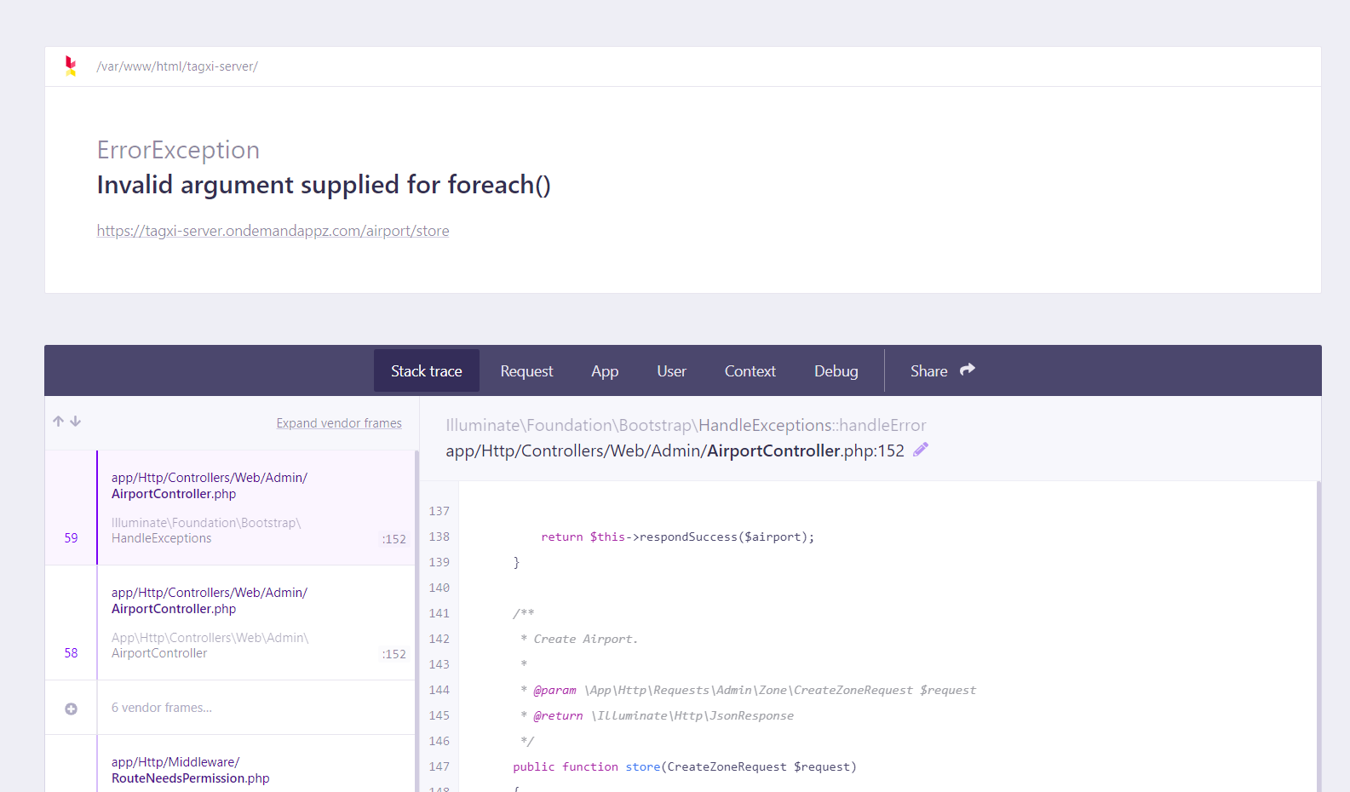The height and width of the screenshot is (792, 1350).
Task: Click the @return JsonResponse comment line
Action: (657, 715)
